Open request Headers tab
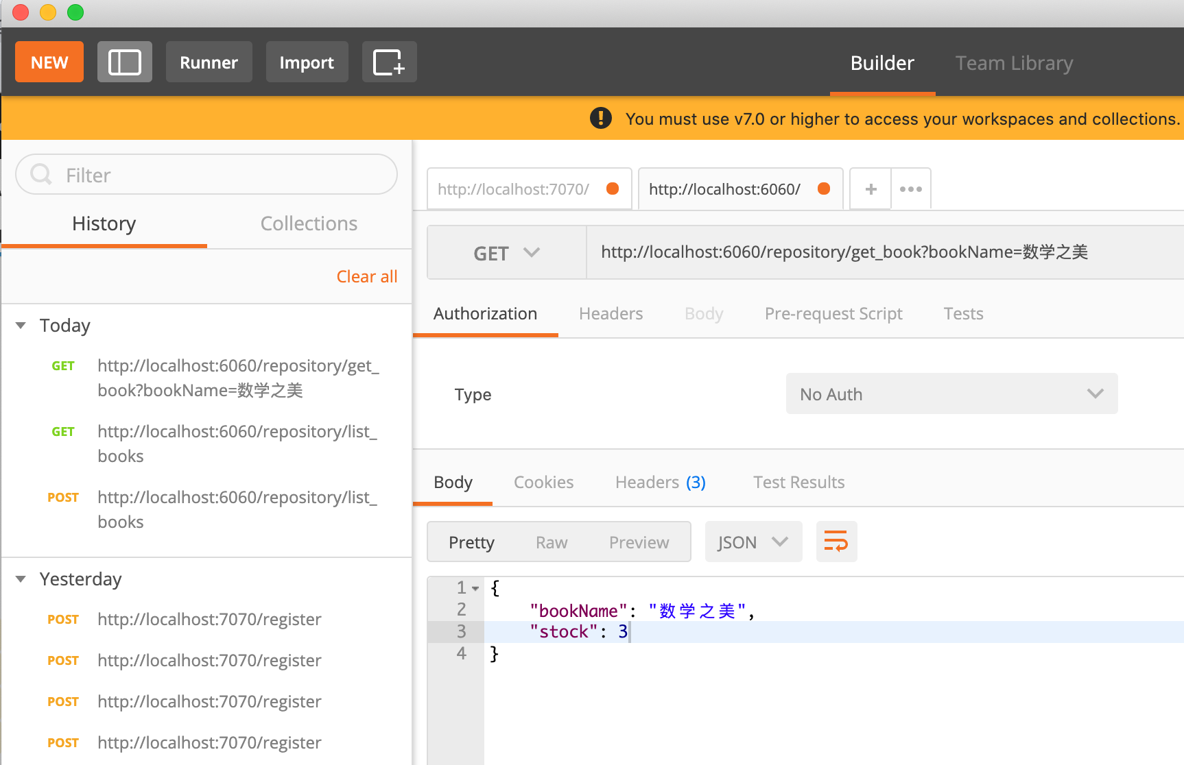The image size is (1184, 765). pos(611,313)
